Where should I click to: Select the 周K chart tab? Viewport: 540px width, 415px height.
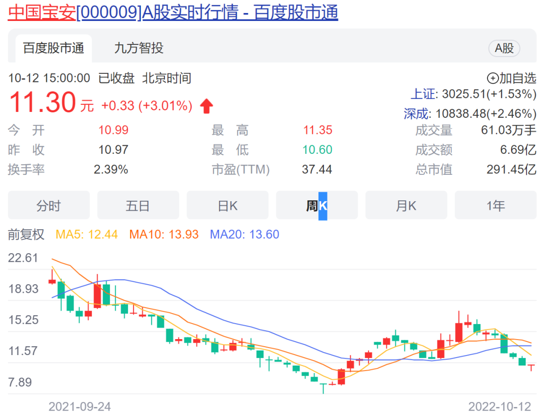(317, 205)
